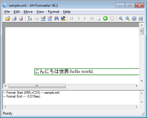Screen dimensions: 147x118
Task: Open the File menu
Action: click(7, 12)
